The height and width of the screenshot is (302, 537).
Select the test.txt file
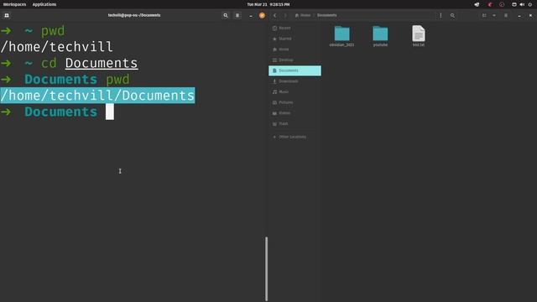pos(419,36)
